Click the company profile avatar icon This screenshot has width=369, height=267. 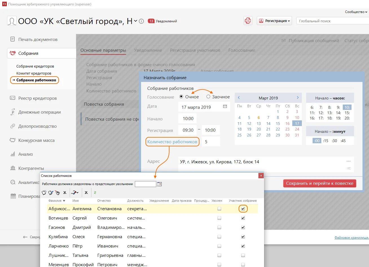click(x=12, y=21)
